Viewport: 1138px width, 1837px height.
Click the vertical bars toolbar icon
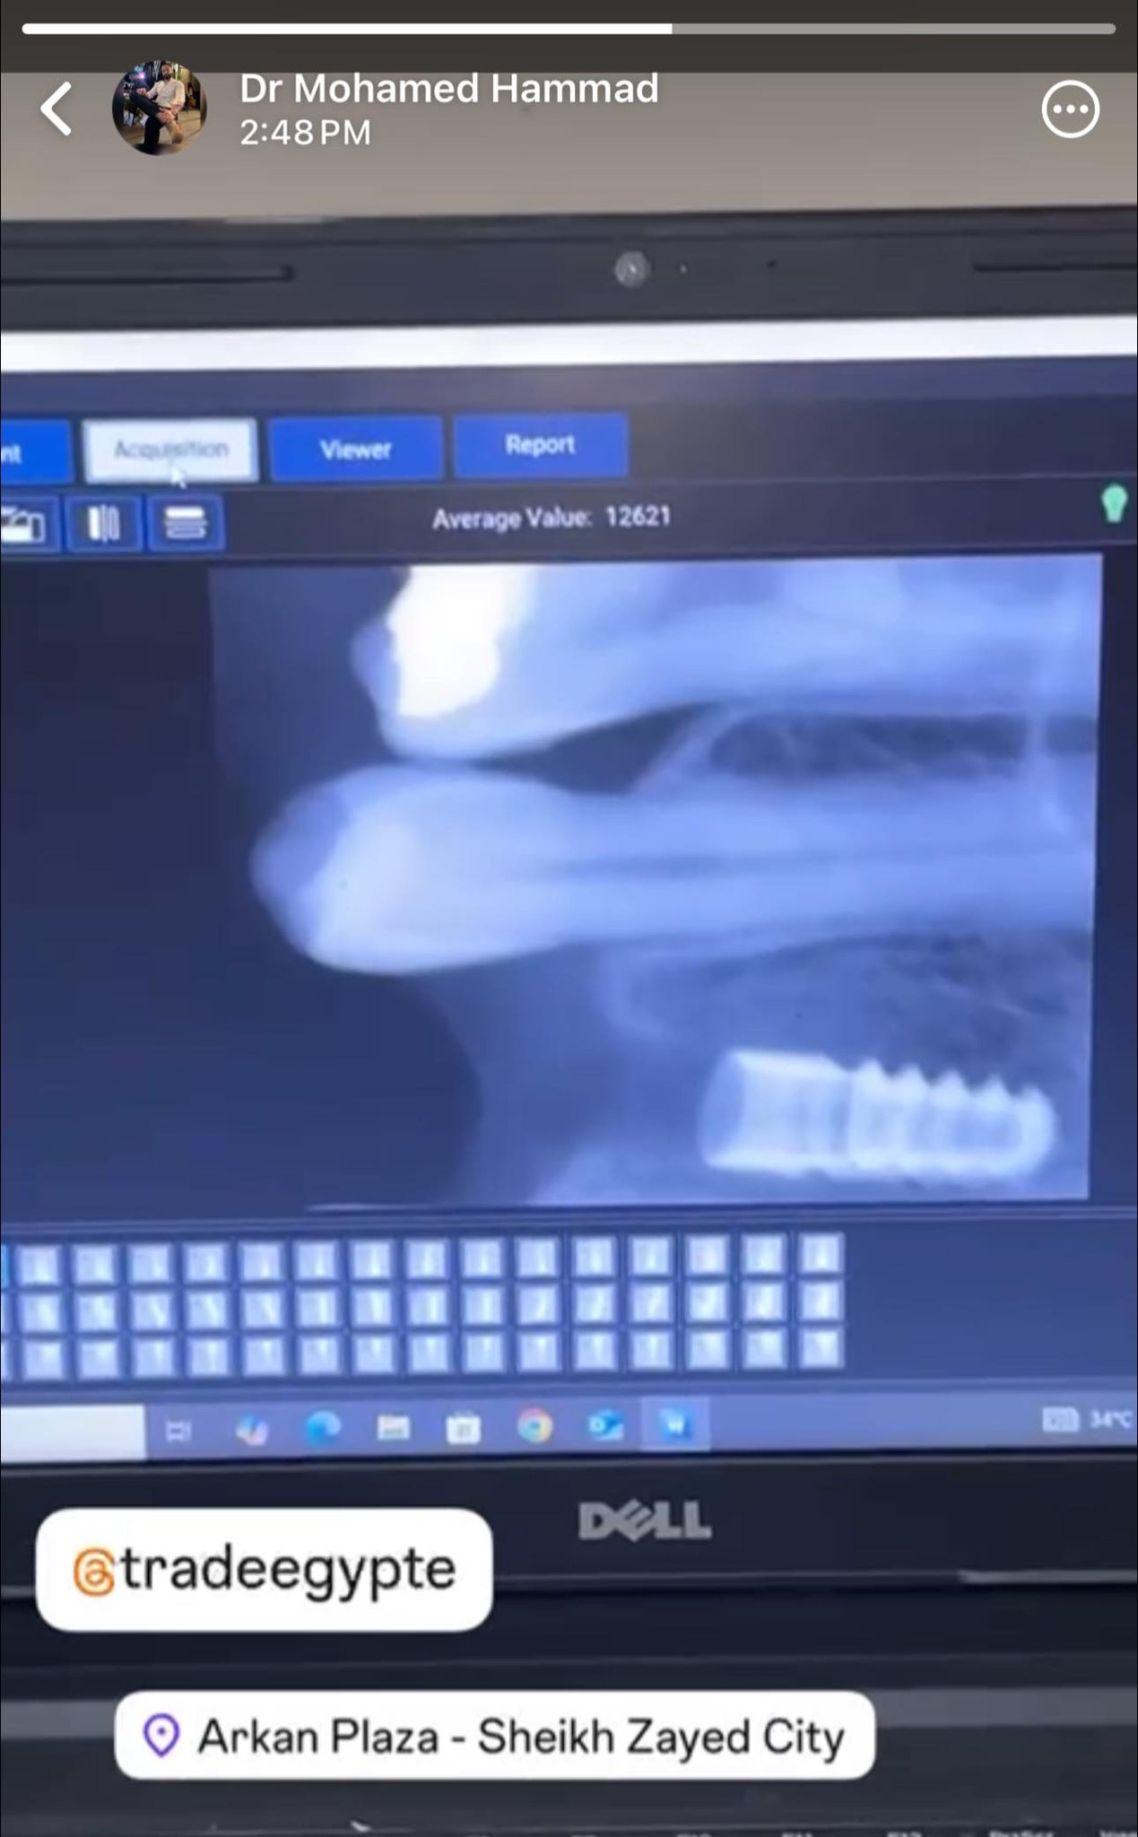(105, 523)
